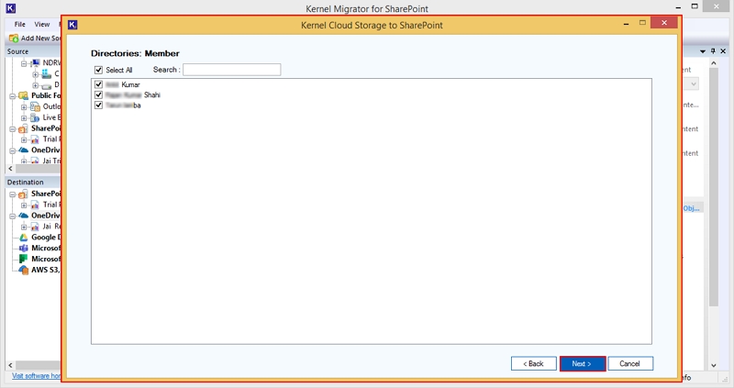Click the pin icon on the right panel header
734x388 pixels.
pos(713,51)
